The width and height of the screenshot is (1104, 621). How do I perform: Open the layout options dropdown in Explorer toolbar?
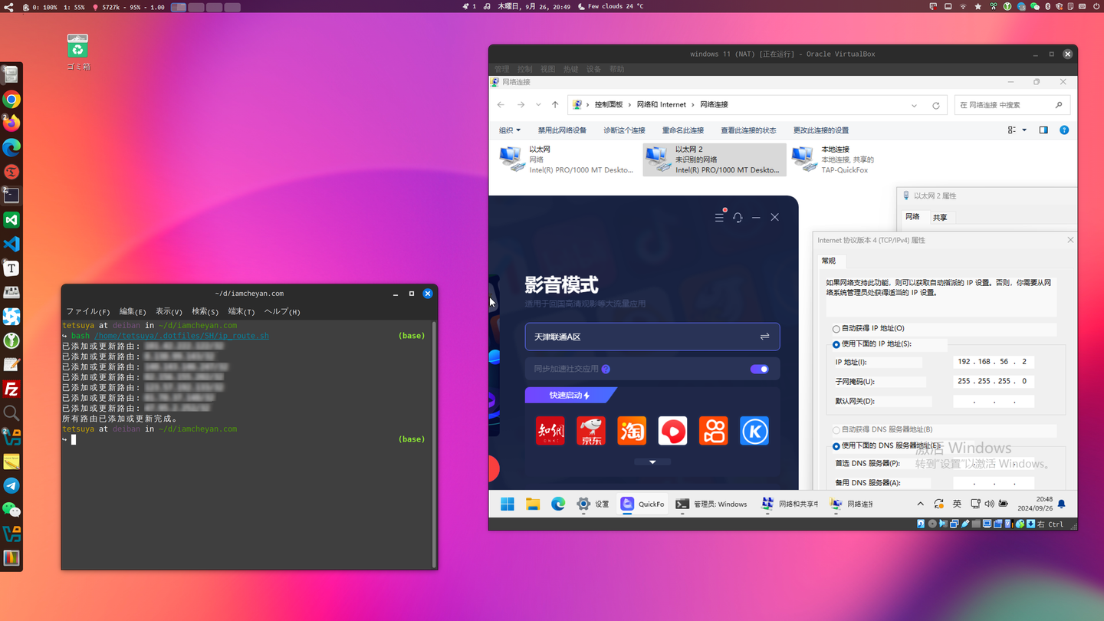click(x=1016, y=130)
